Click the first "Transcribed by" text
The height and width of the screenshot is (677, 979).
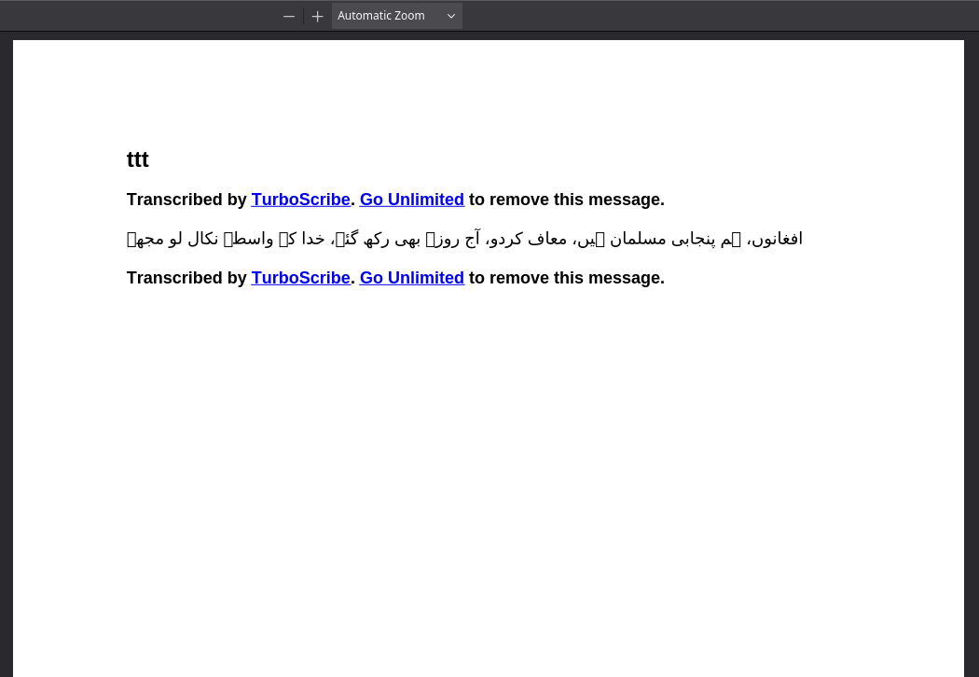point(186,200)
